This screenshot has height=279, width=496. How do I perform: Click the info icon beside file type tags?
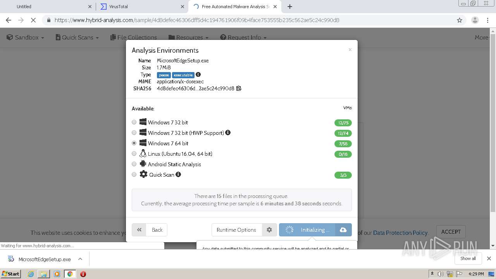(198, 74)
